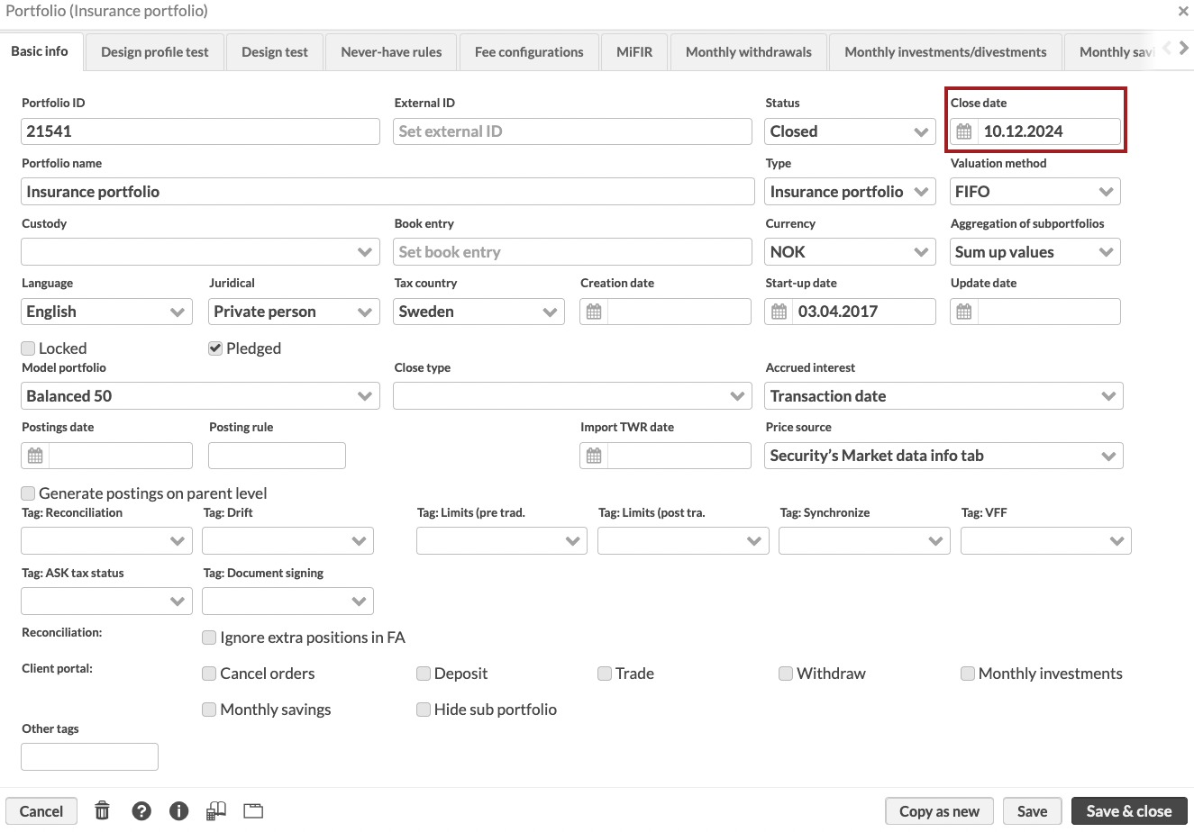Expand the Tag: Drift dropdown
This screenshot has height=832, width=1194.
pyautogui.click(x=287, y=541)
